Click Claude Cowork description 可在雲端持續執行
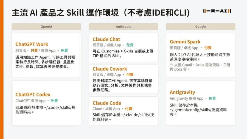 (x=122, y=85)
